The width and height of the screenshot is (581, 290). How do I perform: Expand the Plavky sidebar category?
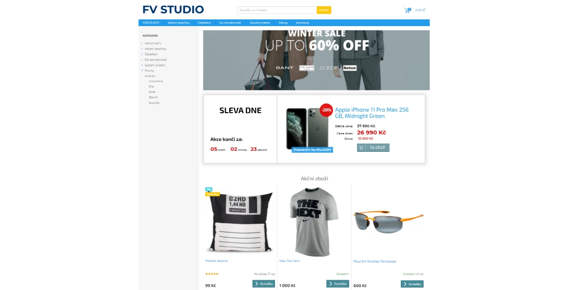click(x=142, y=71)
